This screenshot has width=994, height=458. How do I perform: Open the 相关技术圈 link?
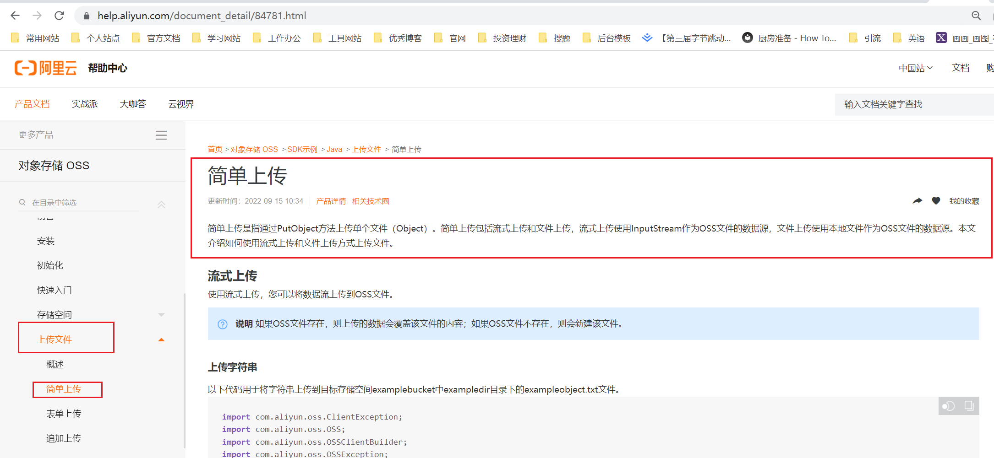[x=371, y=201]
